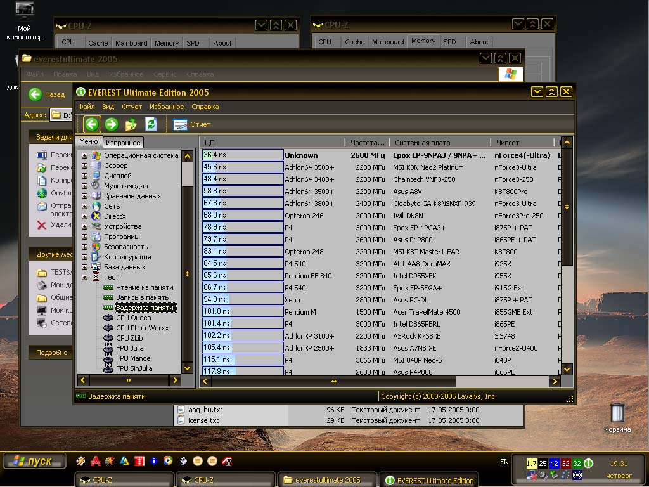Open the FPU SinJulia benchmark
This screenshot has width=649, height=487.
pyautogui.click(x=134, y=368)
